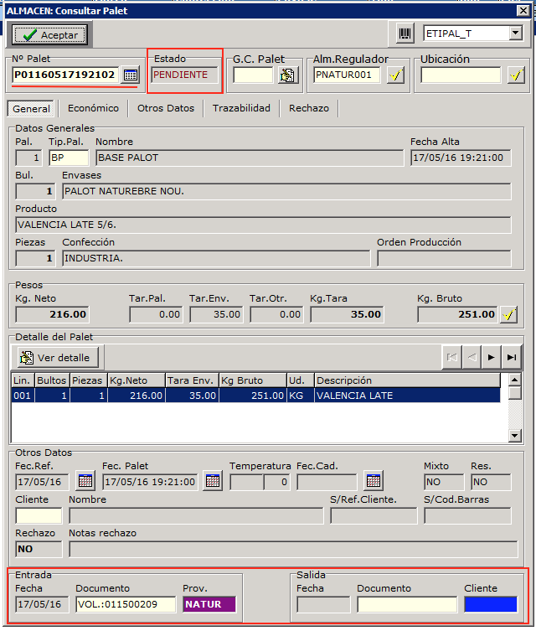Click the purple NATUR Prov. field
This screenshot has width=536, height=631.
(209, 604)
